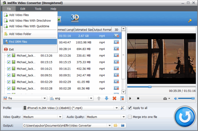Screen dimensions: 198x131
Task: Toggle the Apply to all checkbox
Action: (130, 108)
